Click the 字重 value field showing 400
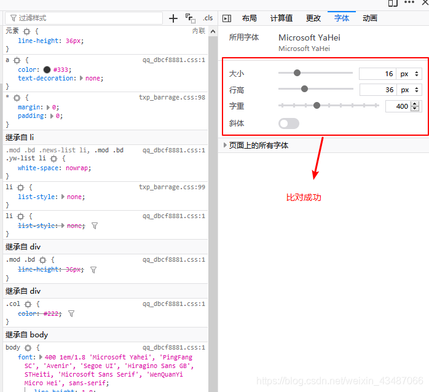Screen dimensions: 429x392 [x=398, y=106]
